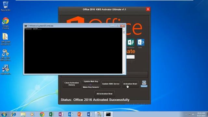
Task: Open Excel from the taskbar
Action: click(51, 114)
